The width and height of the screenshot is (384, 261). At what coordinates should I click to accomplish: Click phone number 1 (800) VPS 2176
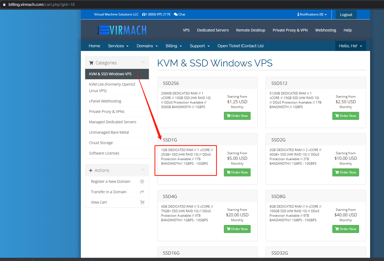click(x=158, y=14)
